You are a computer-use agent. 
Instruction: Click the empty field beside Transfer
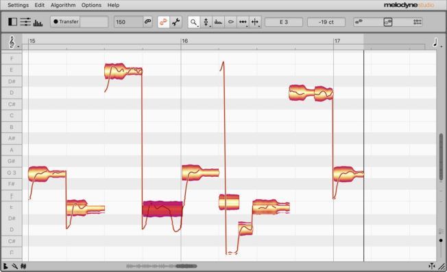(94, 22)
